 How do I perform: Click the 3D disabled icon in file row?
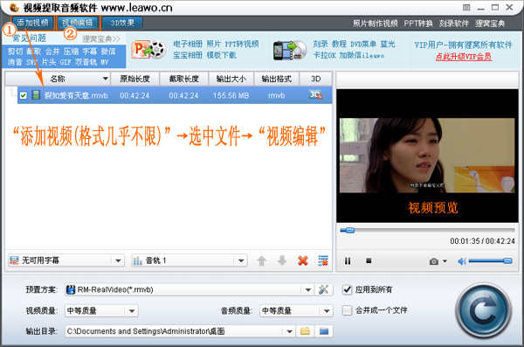[x=315, y=94]
